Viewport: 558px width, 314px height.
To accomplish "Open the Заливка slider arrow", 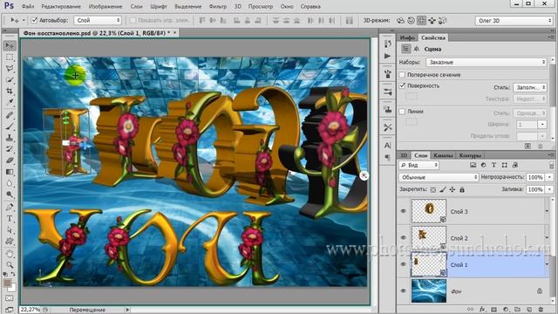I will (x=549, y=190).
